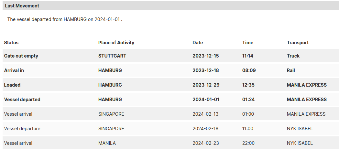The height and width of the screenshot is (159, 339).
Task: Click the Place of Activity column header
Action: [x=116, y=43]
